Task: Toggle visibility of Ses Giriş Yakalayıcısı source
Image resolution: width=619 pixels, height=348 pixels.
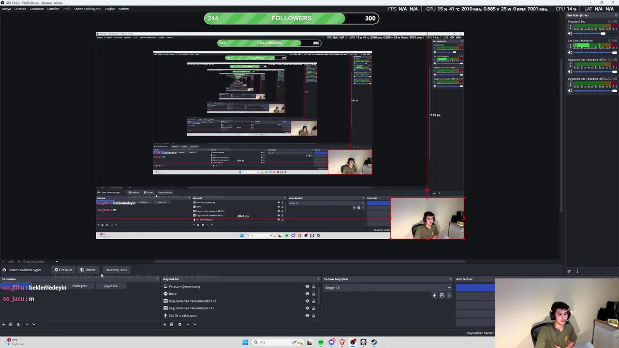Action: (x=307, y=316)
